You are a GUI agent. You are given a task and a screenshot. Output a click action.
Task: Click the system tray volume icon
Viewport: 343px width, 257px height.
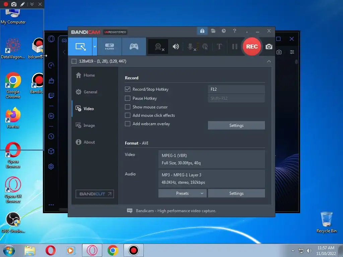click(x=309, y=251)
